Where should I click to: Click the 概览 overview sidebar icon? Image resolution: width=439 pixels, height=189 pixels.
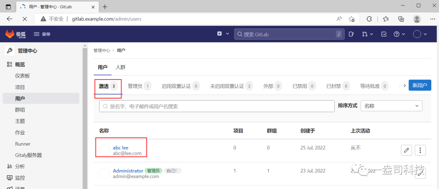tap(9, 64)
